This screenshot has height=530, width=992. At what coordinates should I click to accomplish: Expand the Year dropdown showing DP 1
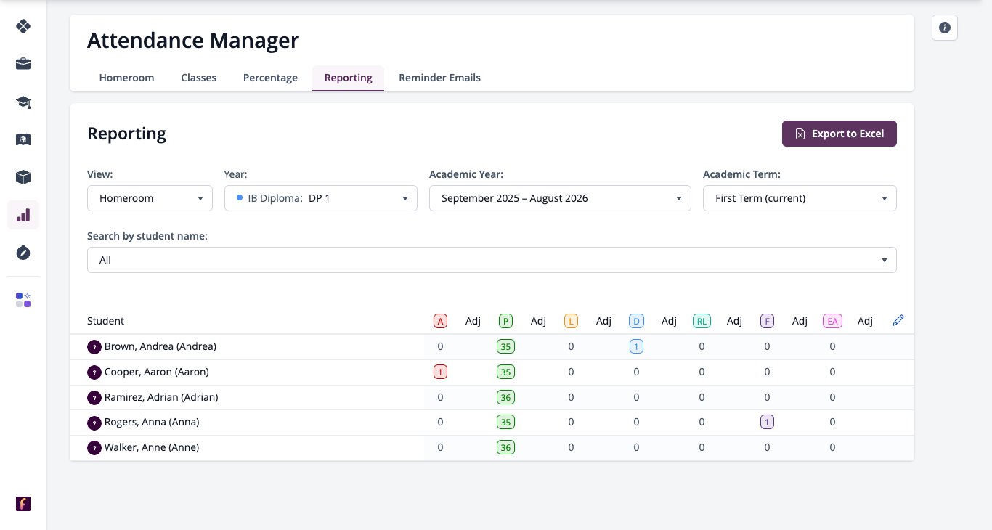click(321, 198)
